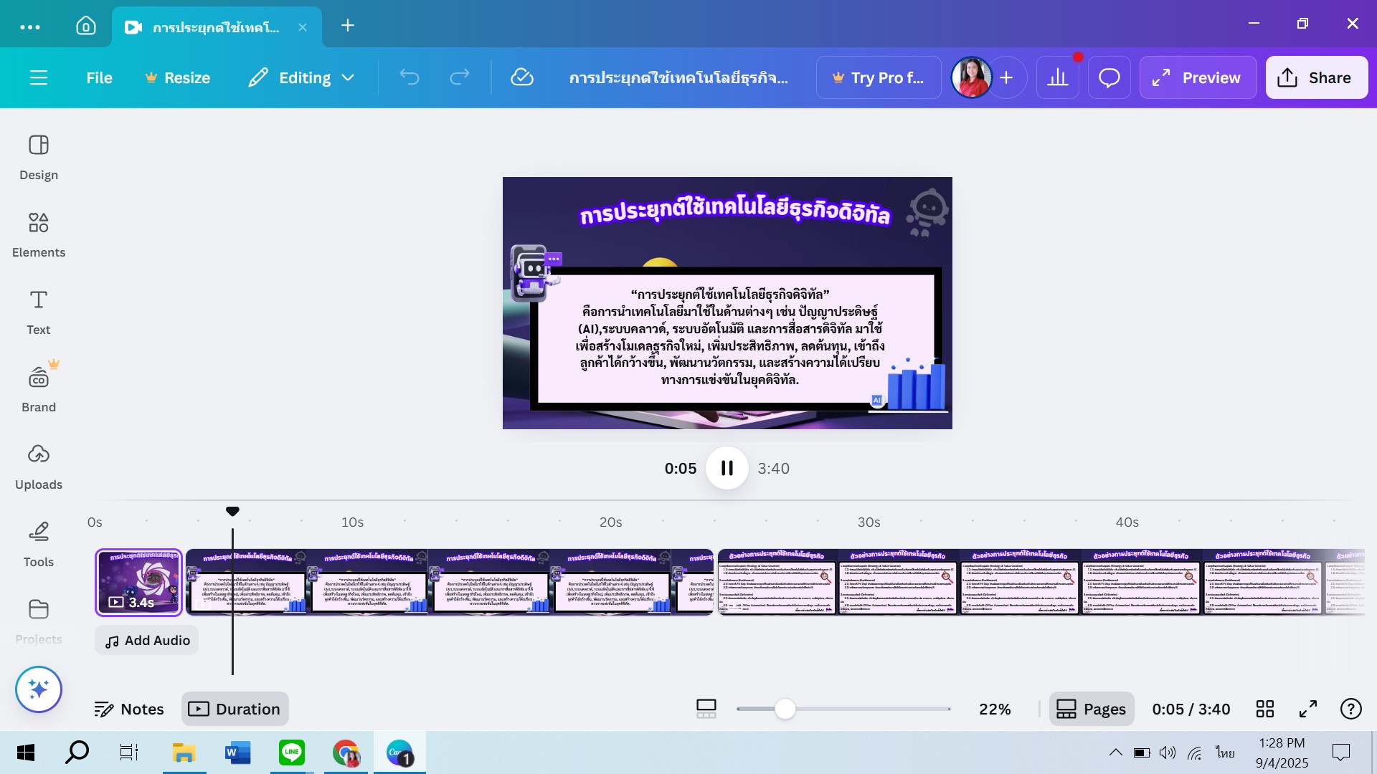The image size is (1377, 774).
Task: Open the hamburger main menu
Action: (x=39, y=77)
